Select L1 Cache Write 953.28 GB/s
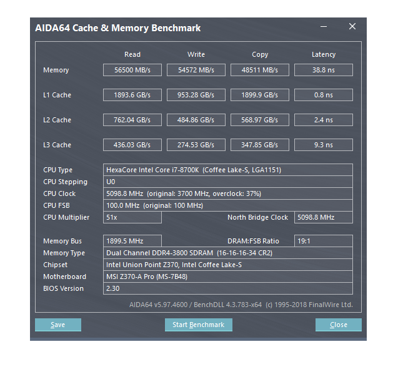 pyautogui.click(x=196, y=95)
